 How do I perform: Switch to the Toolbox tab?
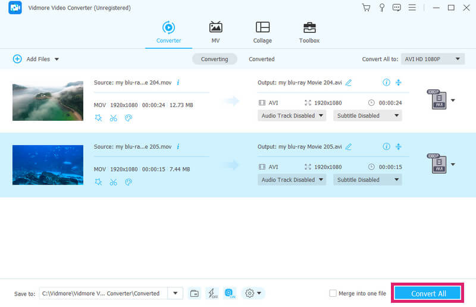coord(309,33)
